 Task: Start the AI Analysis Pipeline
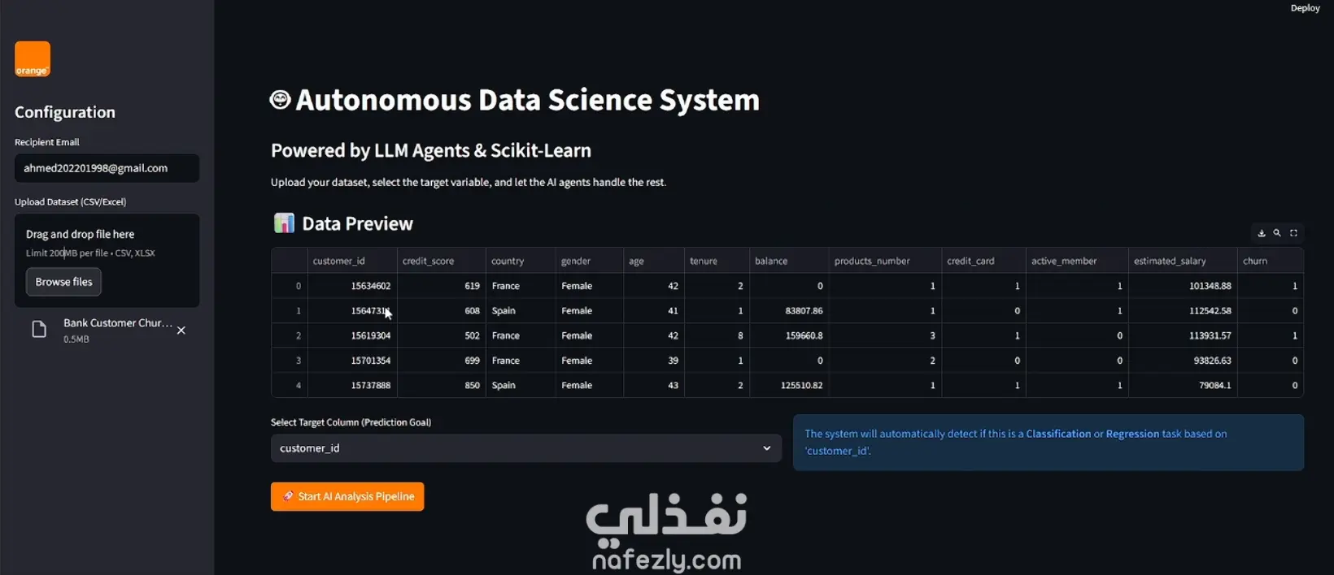click(347, 496)
